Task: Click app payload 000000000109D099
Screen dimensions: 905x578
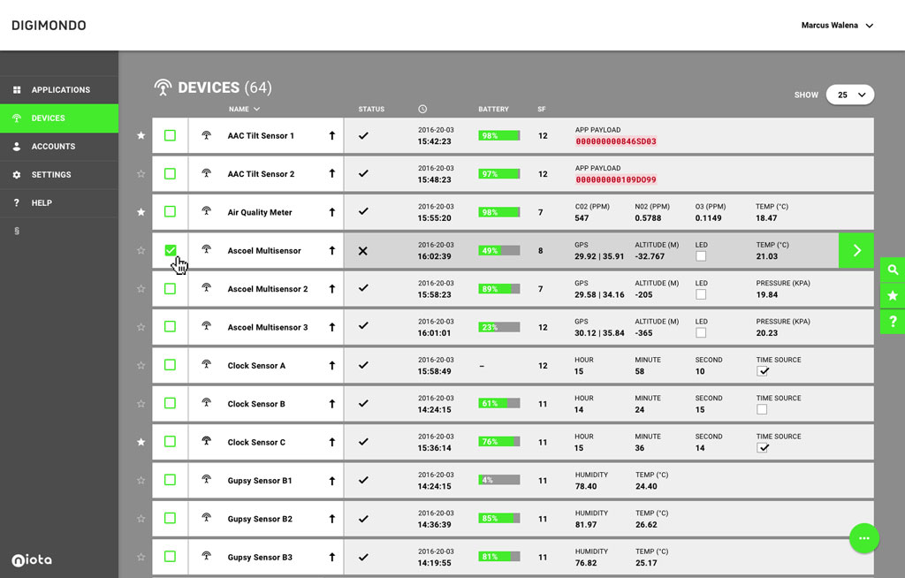Action: pos(616,179)
